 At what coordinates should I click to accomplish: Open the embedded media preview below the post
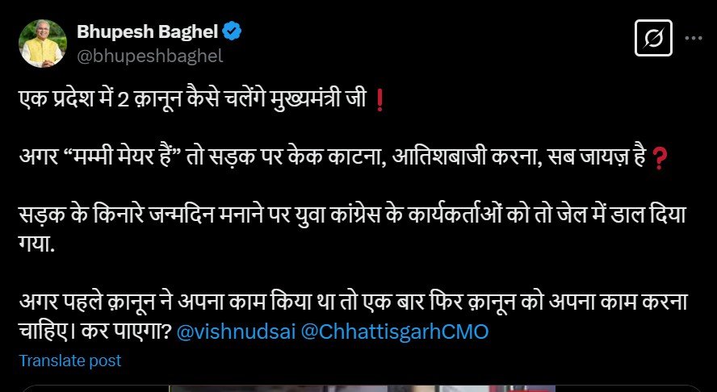pyautogui.click(x=361, y=388)
